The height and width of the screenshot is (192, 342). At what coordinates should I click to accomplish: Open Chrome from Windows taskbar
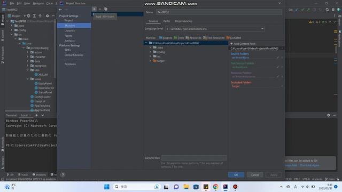coord(215,187)
